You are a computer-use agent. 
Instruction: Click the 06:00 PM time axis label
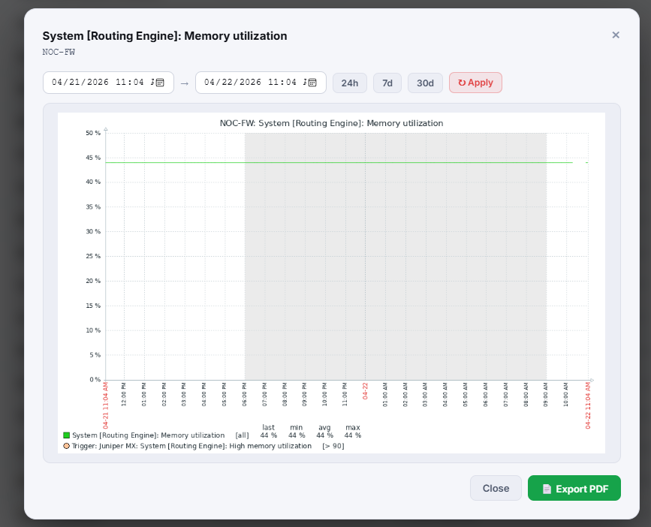pyautogui.click(x=245, y=394)
